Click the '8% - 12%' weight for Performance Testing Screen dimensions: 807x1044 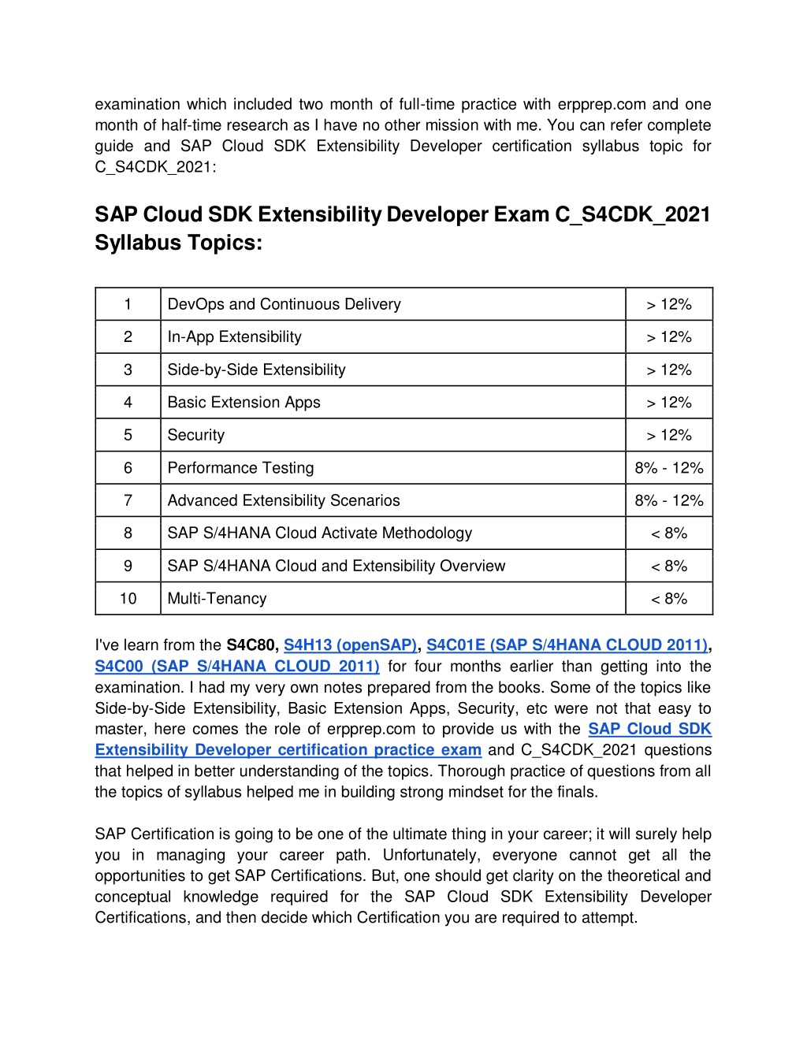click(x=669, y=468)
